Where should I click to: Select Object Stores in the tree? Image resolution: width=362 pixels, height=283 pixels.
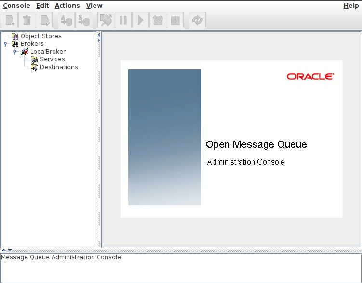pyautogui.click(x=41, y=36)
